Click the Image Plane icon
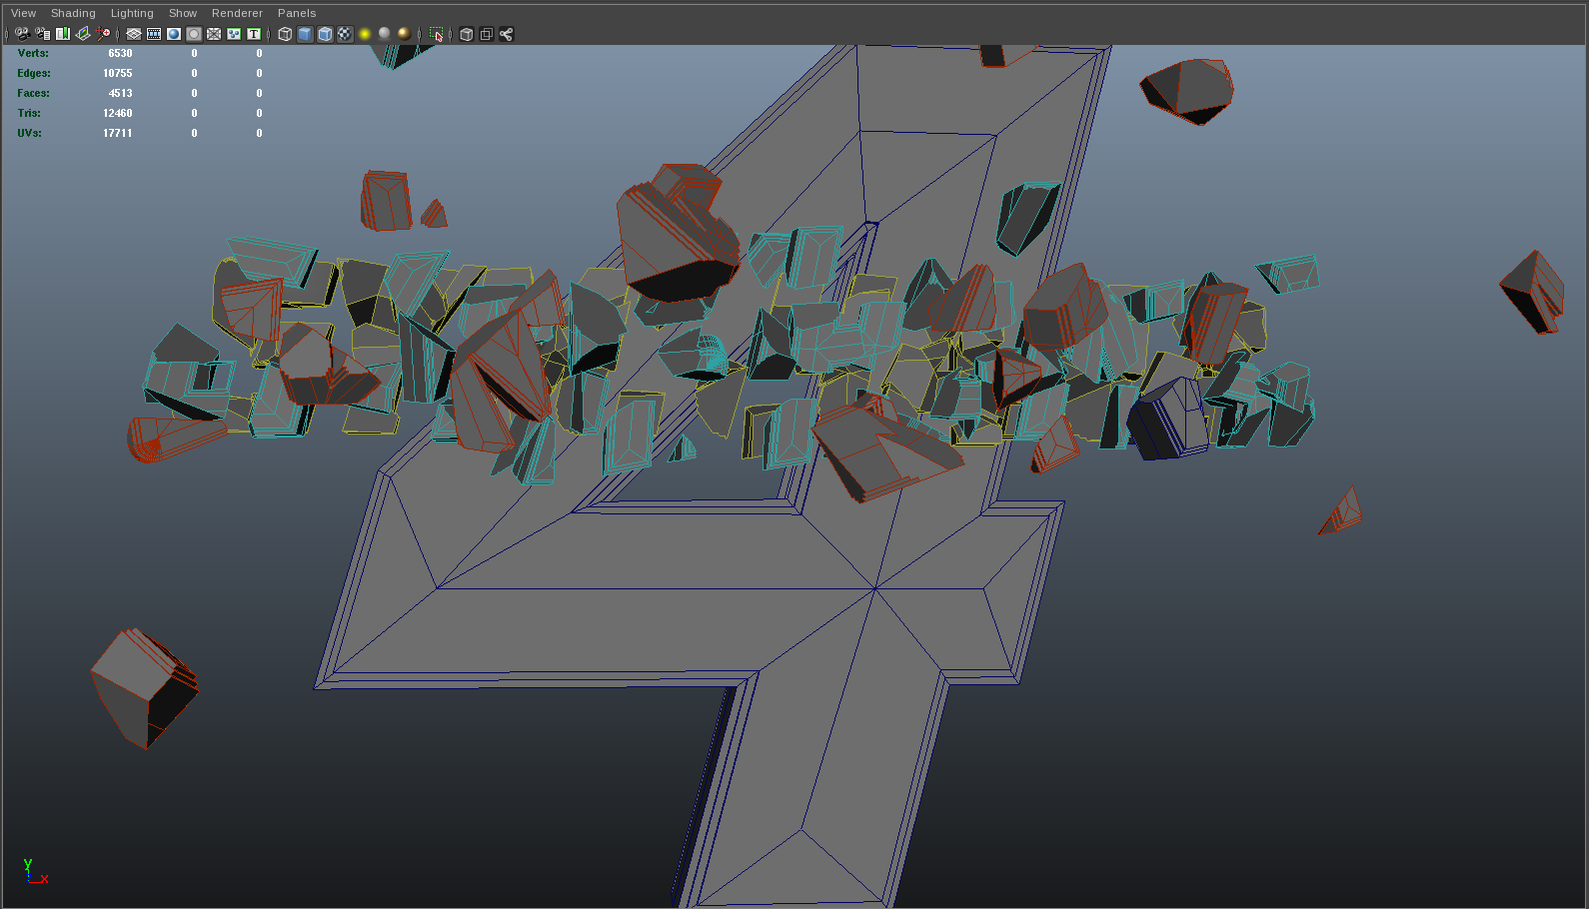Image resolution: width=1589 pixels, height=909 pixels. [x=83, y=34]
